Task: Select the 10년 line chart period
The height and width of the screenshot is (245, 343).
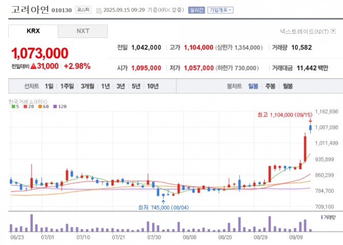Action: click(x=153, y=86)
